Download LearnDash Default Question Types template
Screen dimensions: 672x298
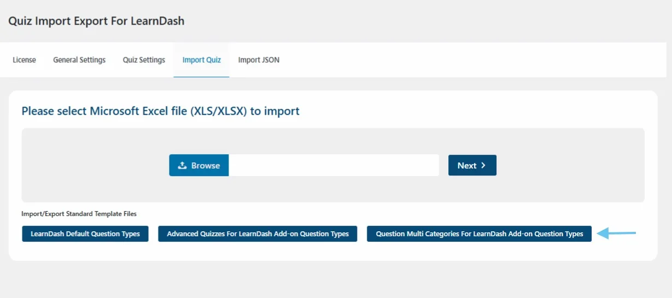pos(85,233)
